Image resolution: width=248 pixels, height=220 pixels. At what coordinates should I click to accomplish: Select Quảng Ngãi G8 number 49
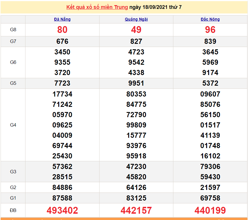coord(136,30)
